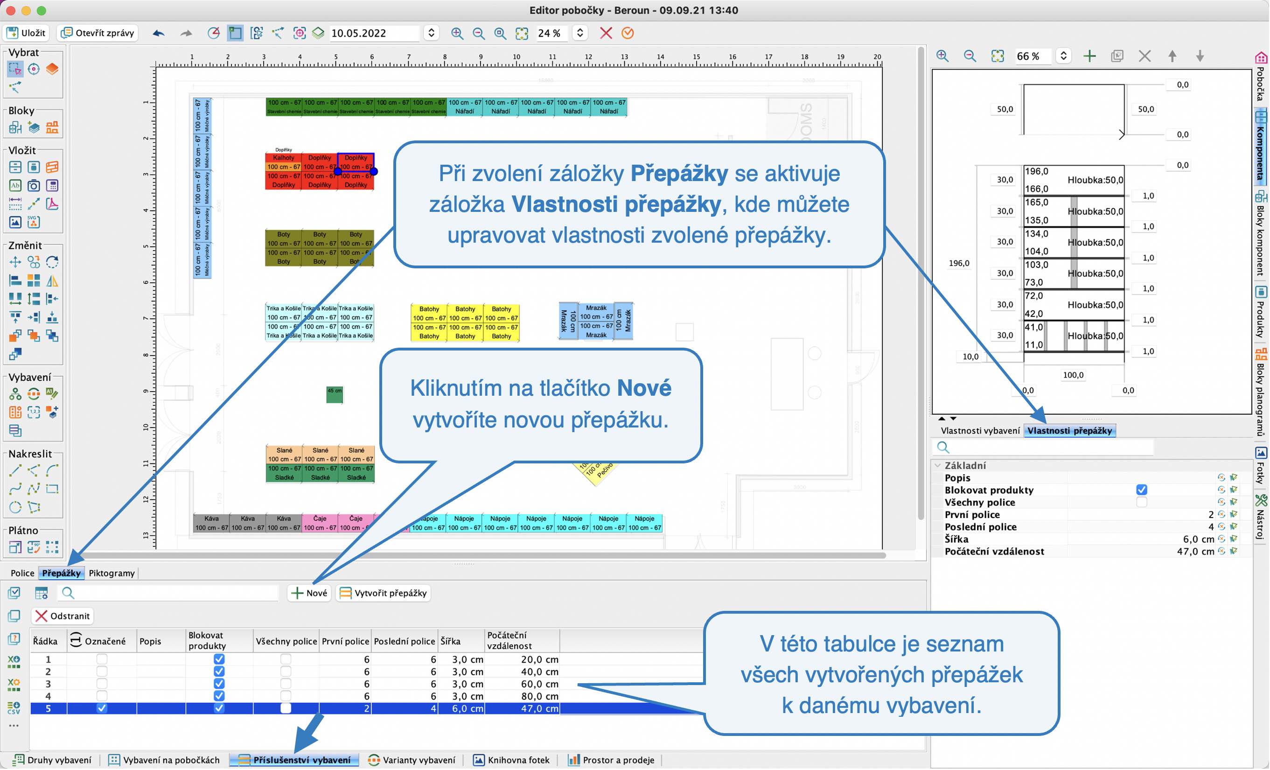Insert image icon in Vložit section
This screenshot has height=770, width=1270.
tap(15, 223)
